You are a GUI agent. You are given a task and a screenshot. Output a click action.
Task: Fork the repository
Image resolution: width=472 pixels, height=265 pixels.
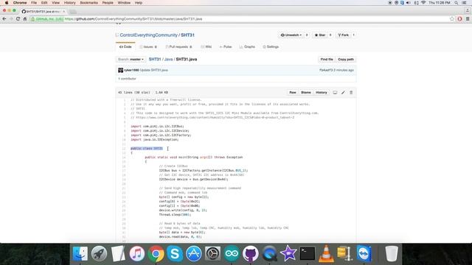click(343, 35)
